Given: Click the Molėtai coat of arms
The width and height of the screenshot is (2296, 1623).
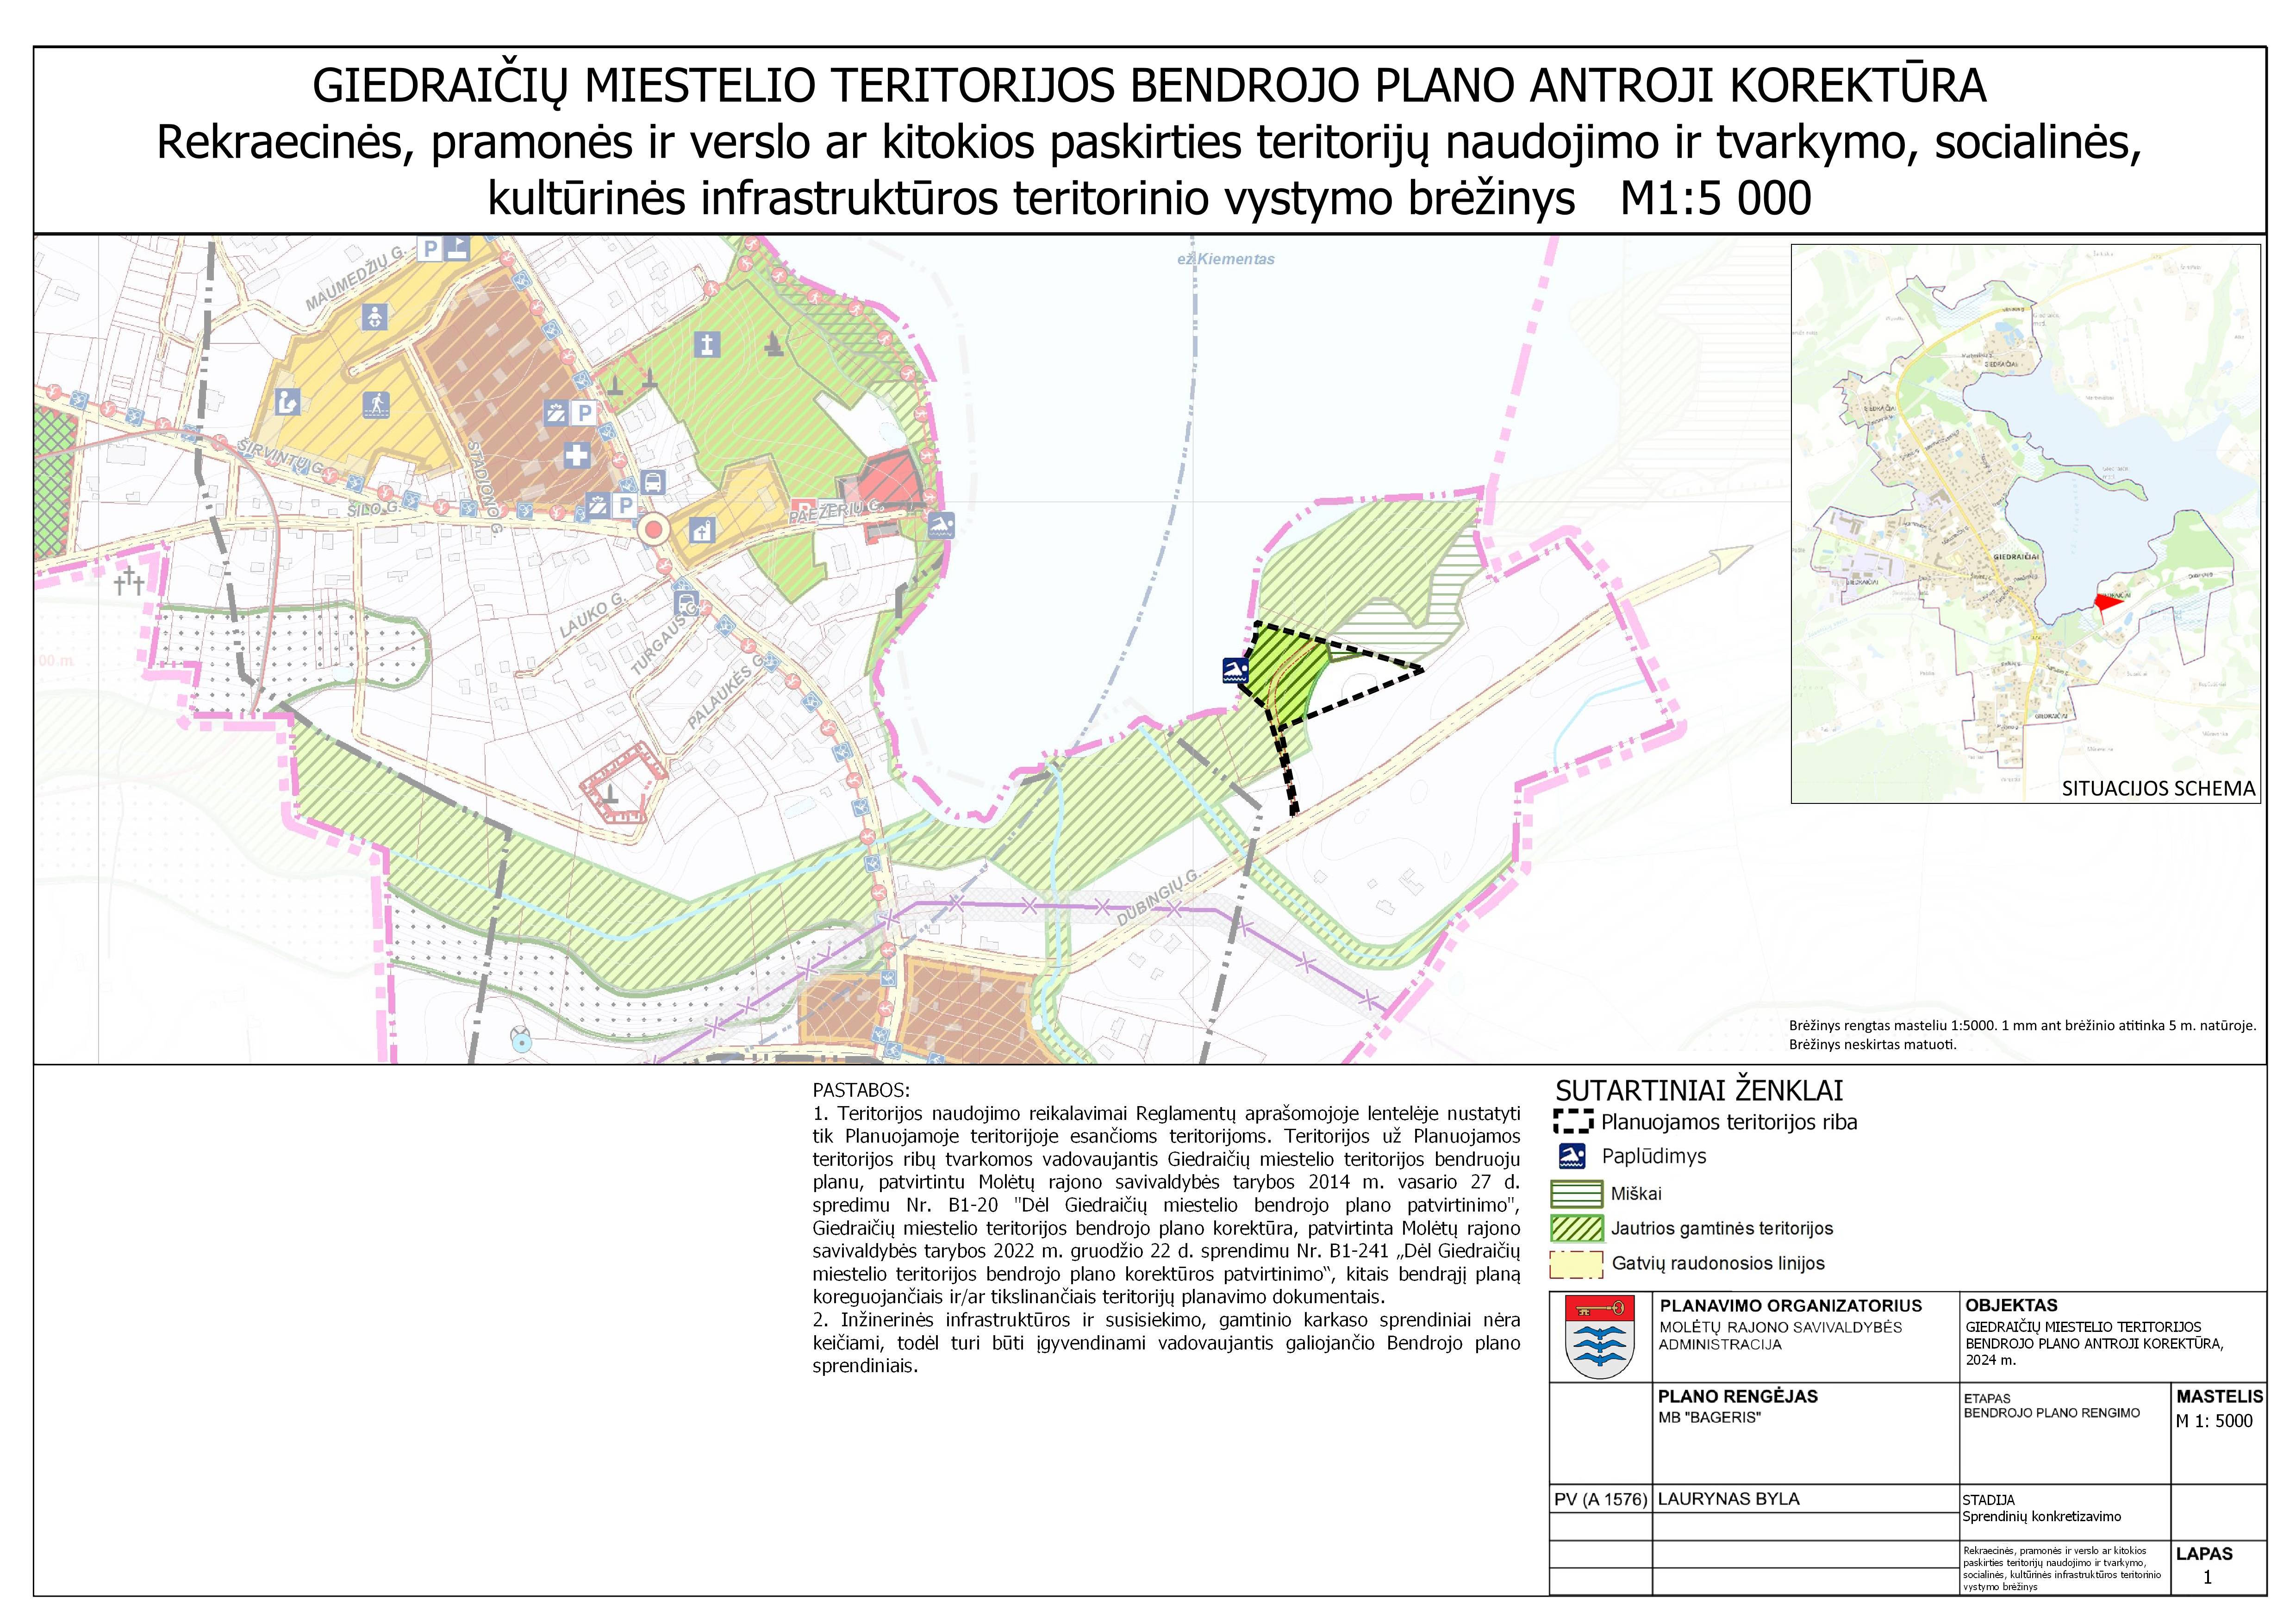Looking at the screenshot, I should (x=1600, y=1337).
